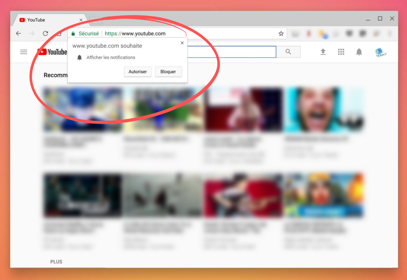
Task: Open the chickens video thumbnail in second row
Action: pyautogui.click(x=163, y=195)
